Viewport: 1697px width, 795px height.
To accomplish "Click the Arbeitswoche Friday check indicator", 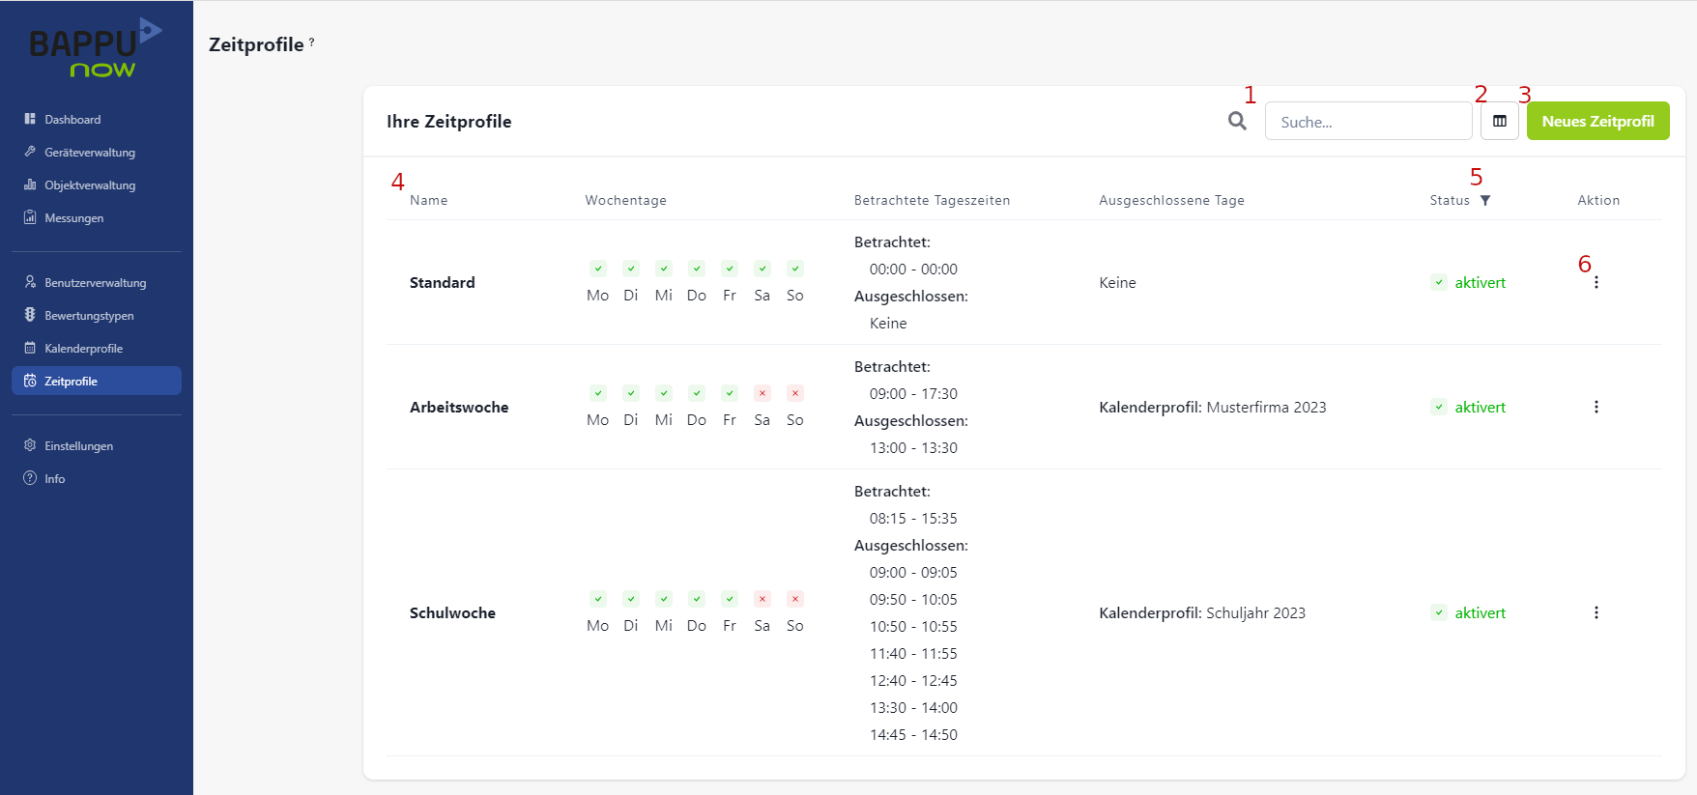I will (x=730, y=393).
